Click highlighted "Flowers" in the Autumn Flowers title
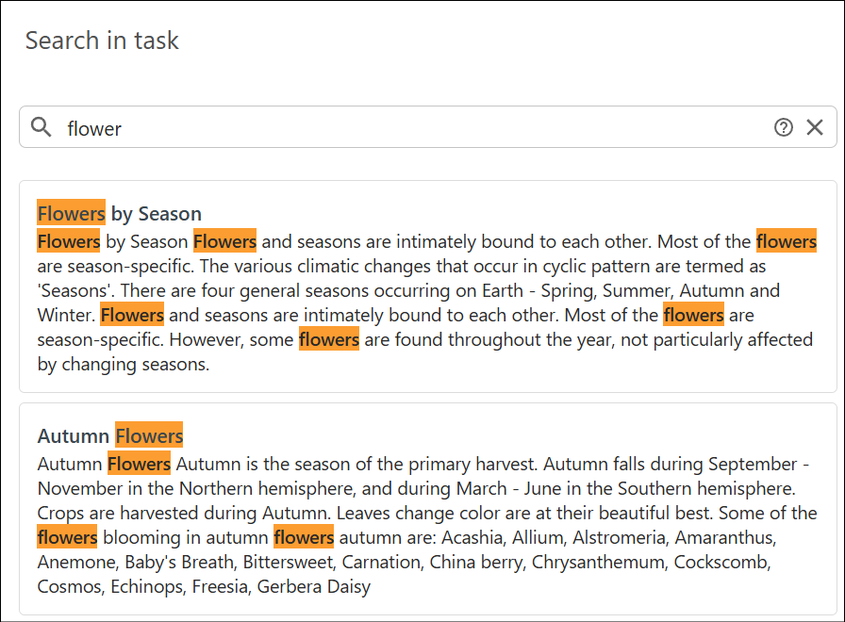 coord(149,435)
